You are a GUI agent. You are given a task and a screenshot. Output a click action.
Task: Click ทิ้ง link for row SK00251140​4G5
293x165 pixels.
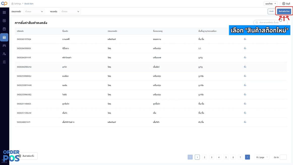pos(245,104)
